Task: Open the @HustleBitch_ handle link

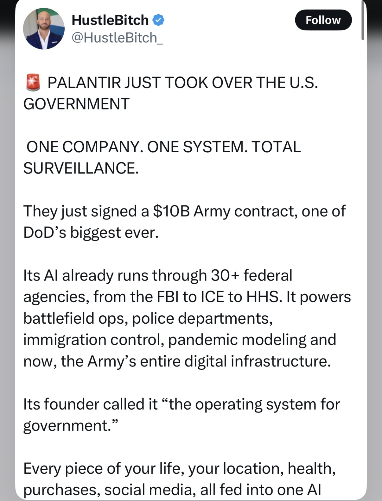Action: (x=117, y=38)
